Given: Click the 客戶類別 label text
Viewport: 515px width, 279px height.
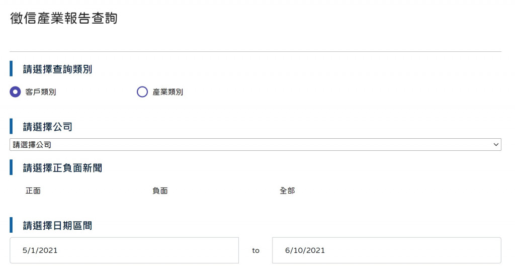Looking at the screenshot, I should (x=40, y=92).
